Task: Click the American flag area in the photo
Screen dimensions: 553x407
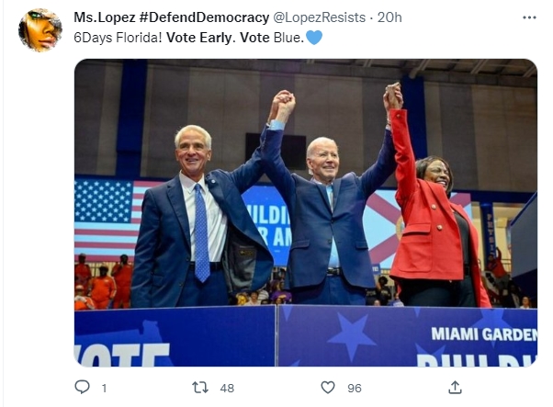Action: pos(106,219)
